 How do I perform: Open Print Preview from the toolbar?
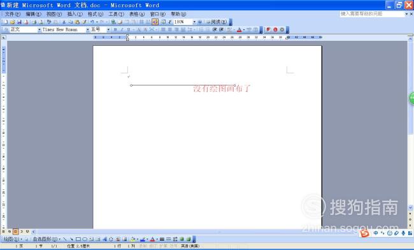tap(41, 22)
